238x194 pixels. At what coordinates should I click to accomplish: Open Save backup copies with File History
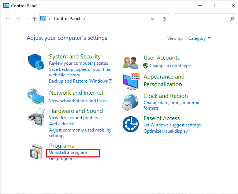[80, 72]
